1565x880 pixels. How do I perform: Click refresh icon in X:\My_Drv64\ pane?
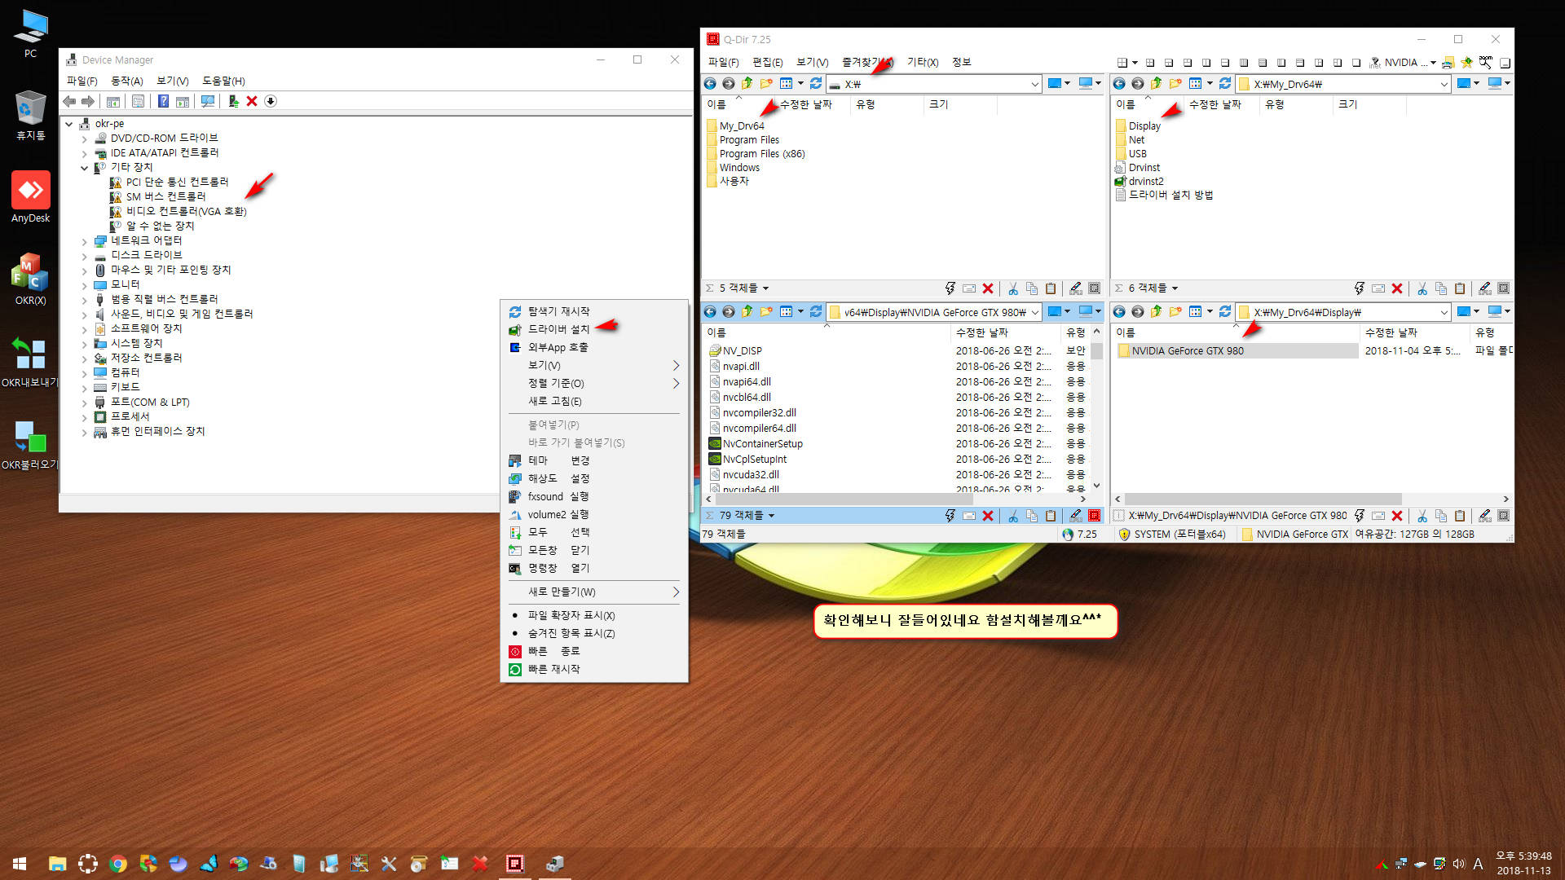(1225, 83)
